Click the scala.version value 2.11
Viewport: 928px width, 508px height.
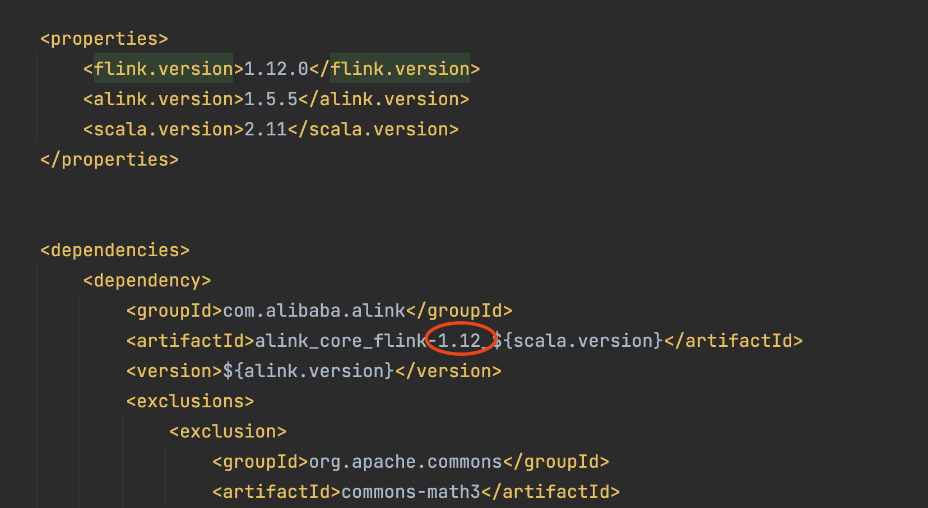click(x=266, y=129)
